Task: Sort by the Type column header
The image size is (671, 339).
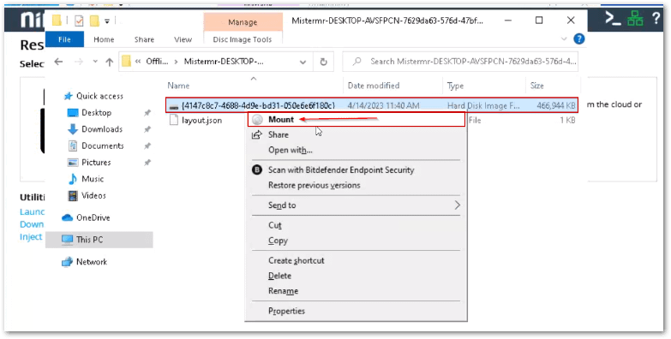Action: [x=455, y=86]
